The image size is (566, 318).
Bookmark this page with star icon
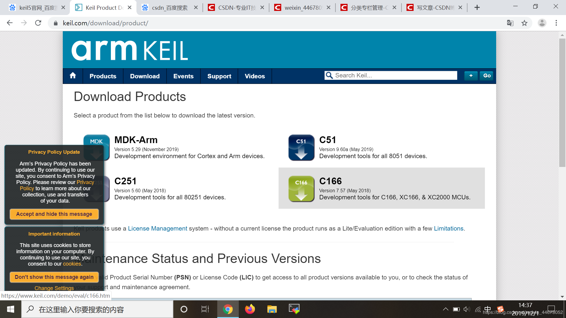pyautogui.click(x=524, y=23)
